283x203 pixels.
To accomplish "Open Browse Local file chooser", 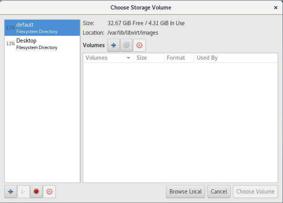I will [x=185, y=192].
